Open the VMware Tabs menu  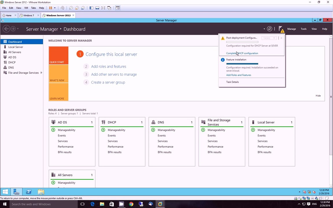click(x=34, y=8)
